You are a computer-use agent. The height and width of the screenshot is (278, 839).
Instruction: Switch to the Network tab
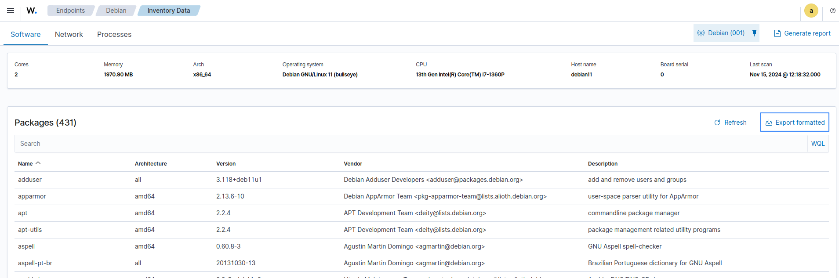[x=69, y=34]
